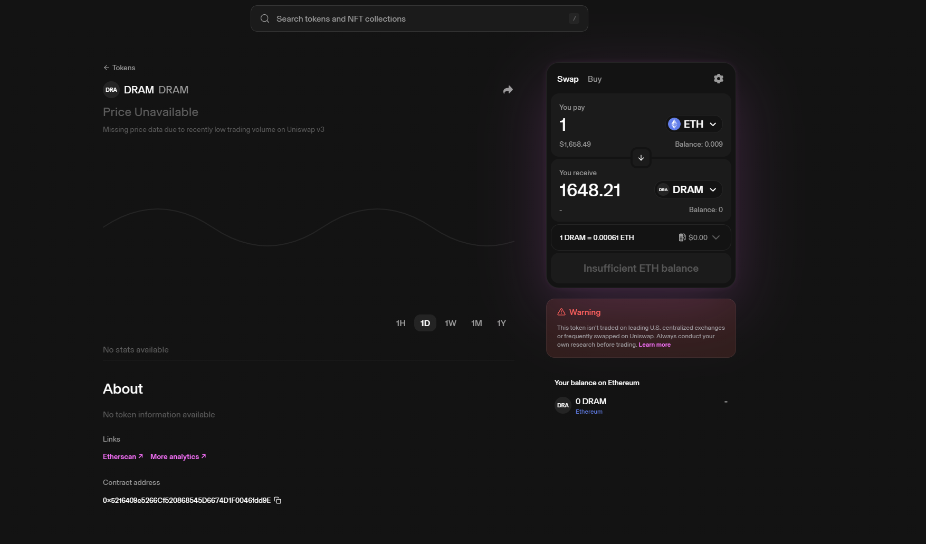
Task: Expand the exchange rate details chevron
Action: pos(716,237)
